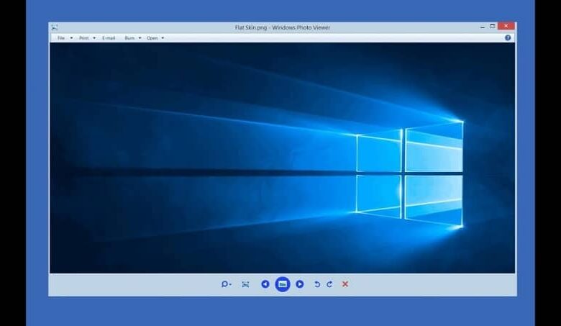Image resolution: width=561 pixels, height=326 pixels.
Task: Minimize the Photo Viewer window
Action: pos(483,27)
